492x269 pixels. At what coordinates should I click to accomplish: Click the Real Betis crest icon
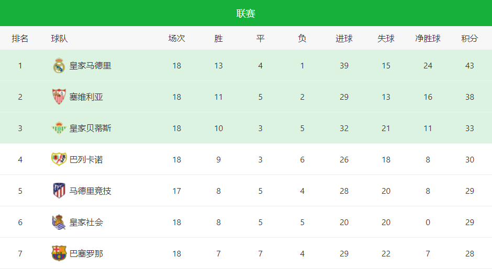pyautogui.click(x=59, y=128)
